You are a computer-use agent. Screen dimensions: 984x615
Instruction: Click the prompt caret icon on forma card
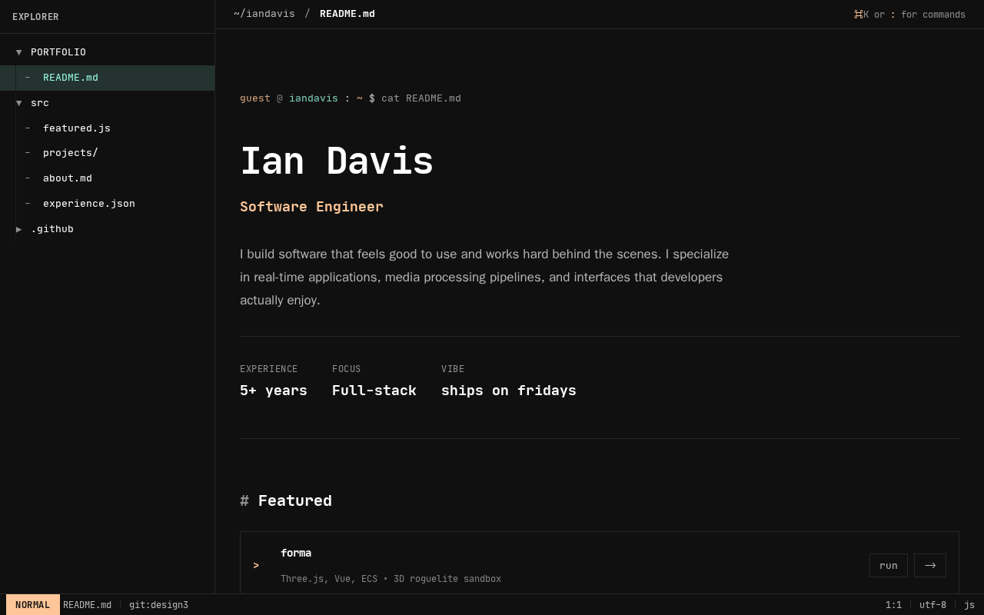[x=256, y=566]
